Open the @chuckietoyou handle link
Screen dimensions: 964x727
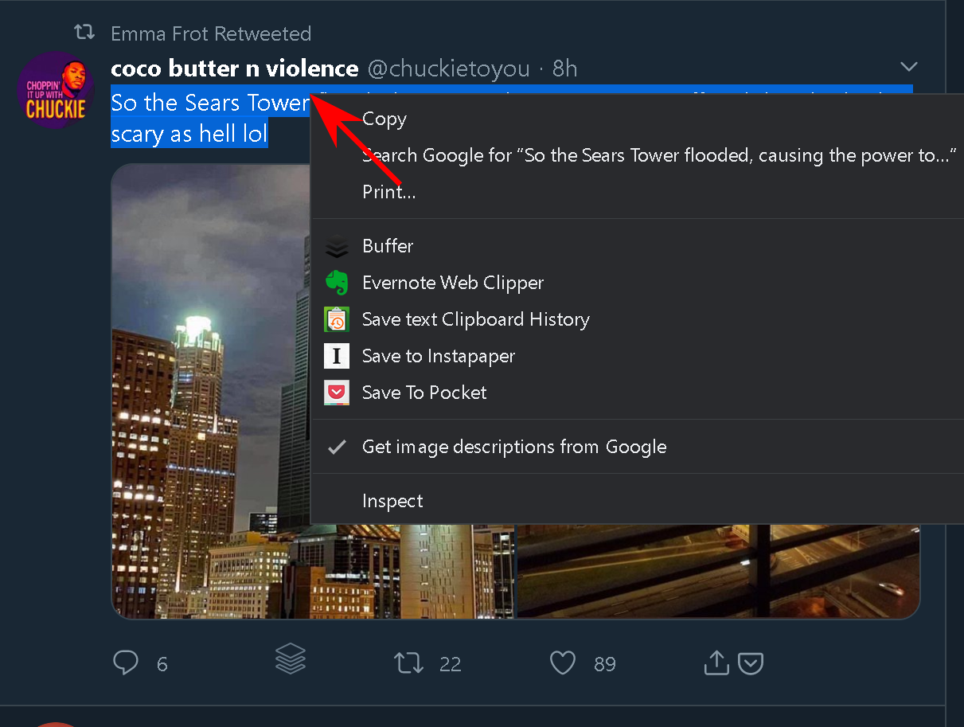(x=448, y=68)
